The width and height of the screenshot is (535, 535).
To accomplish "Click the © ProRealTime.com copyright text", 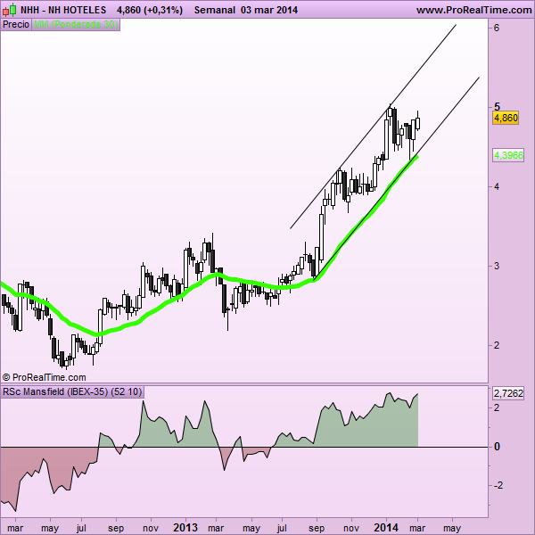I will pyautogui.click(x=44, y=377).
